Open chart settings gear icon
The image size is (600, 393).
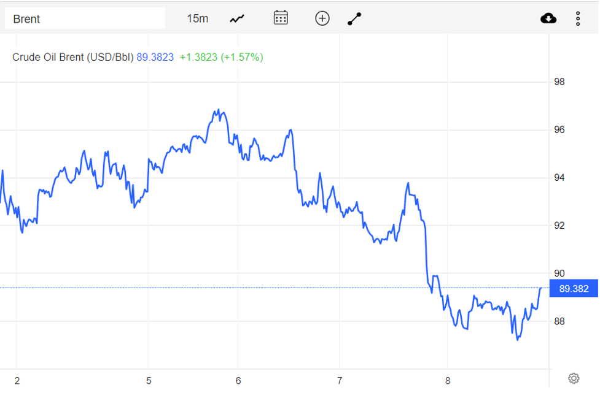574,378
